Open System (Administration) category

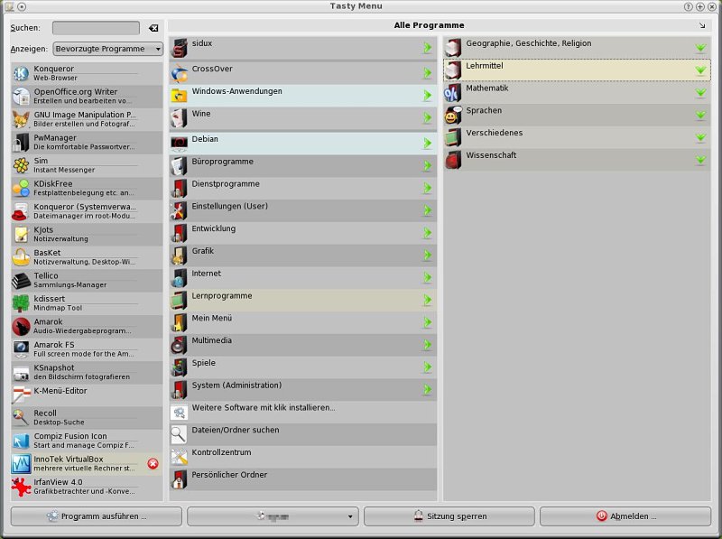pos(303,390)
